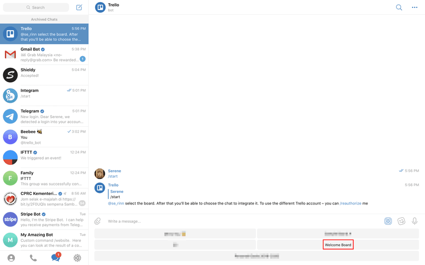Open search in the Trello chat header
This screenshot has width=425, height=265.
tap(399, 7)
